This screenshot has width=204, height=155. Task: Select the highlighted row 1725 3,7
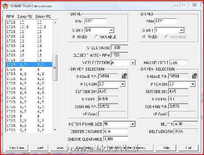[29, 64]
